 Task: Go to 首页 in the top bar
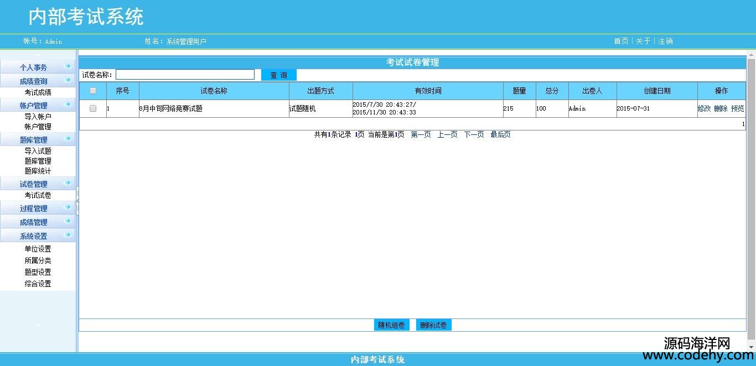pos(620,41)
